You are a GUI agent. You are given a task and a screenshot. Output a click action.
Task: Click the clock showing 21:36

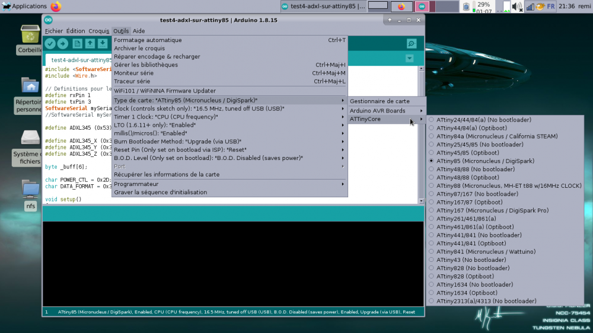point(566,7)
